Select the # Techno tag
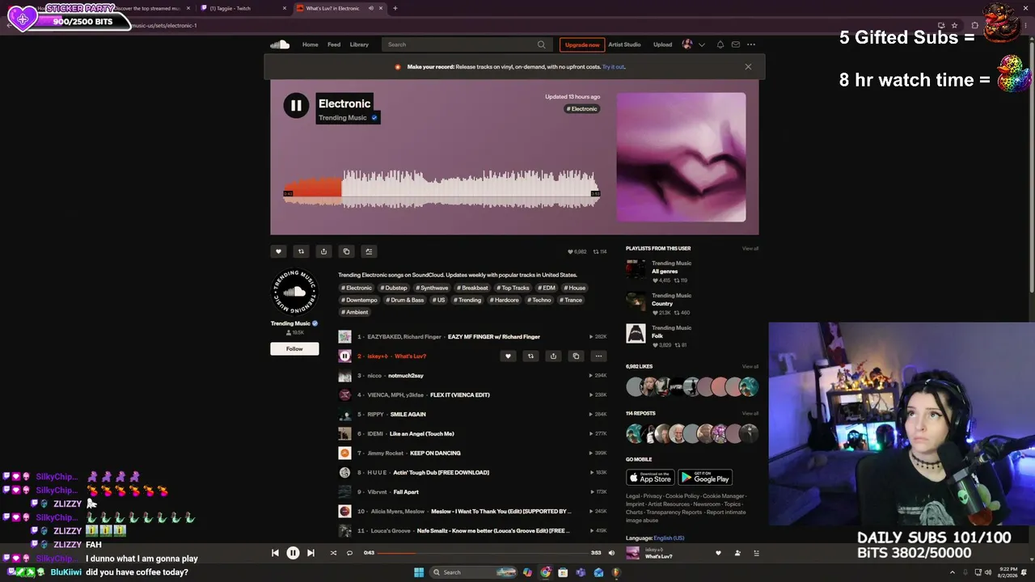 pyautogui.click(x=539, y=300)
